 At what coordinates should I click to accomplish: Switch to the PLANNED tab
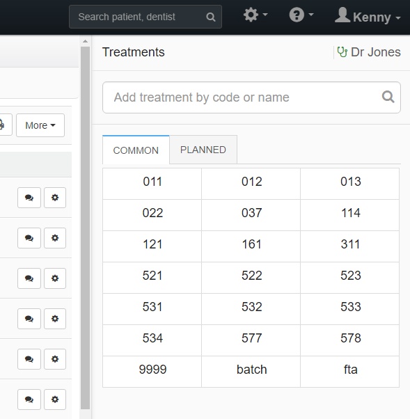(x=203, y=150)
